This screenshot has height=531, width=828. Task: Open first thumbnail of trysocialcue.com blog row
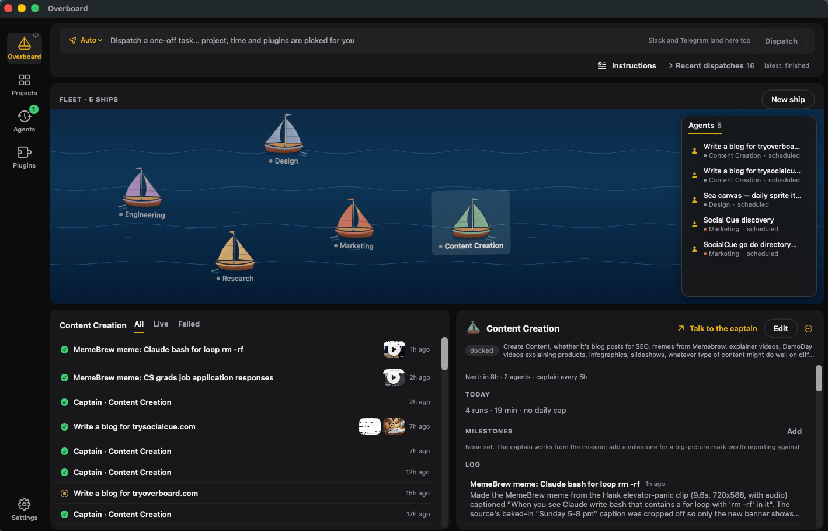(x=370, y=426)
